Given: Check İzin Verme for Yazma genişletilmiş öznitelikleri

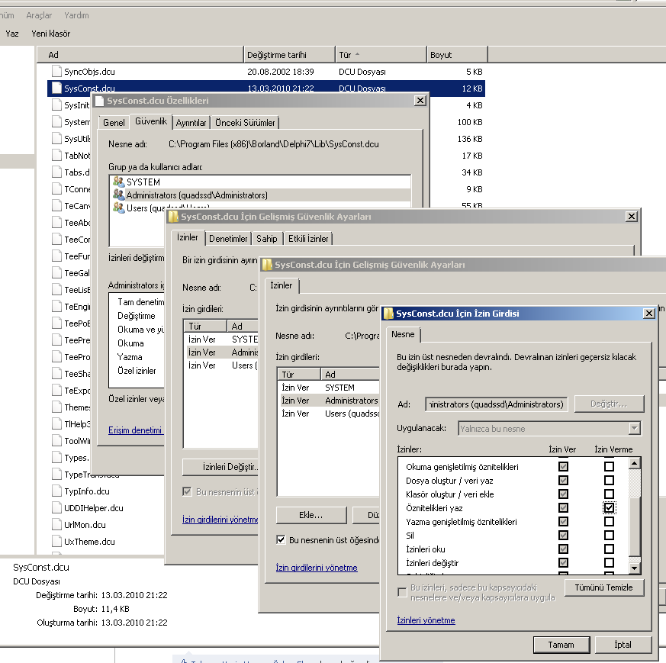Looking at the screenshot, I should pyautogui.click(x=609, y=521).
